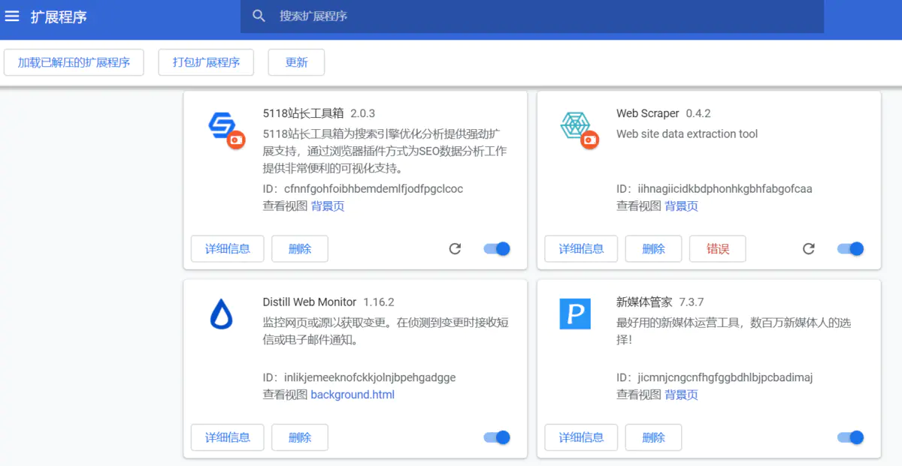902x466 pixels.
Task: Select the 5118站长工具箱 extension name
Action: (x=303, y=113)
